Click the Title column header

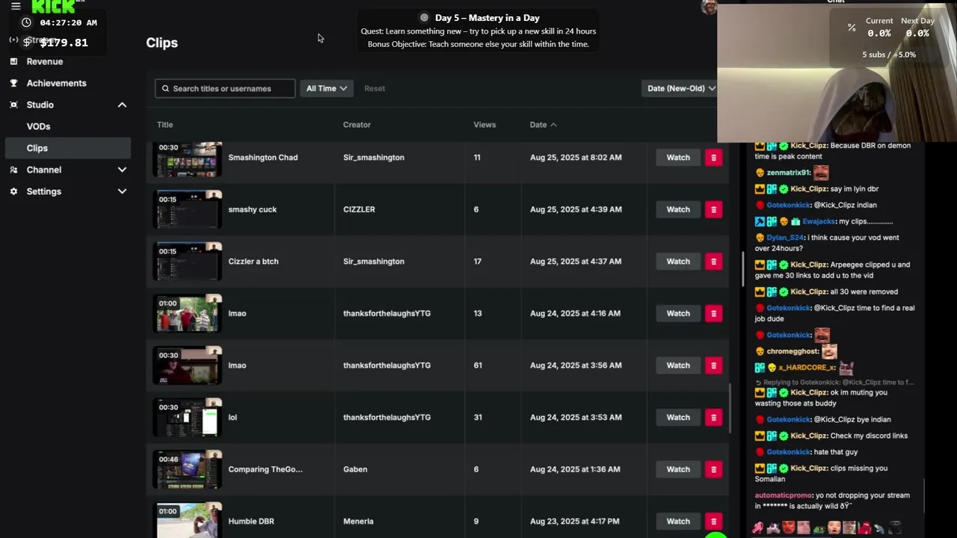coord(164,125)
